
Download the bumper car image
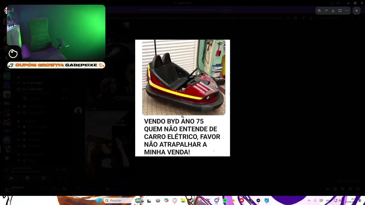pyautogui.click(x=333, y=11)
